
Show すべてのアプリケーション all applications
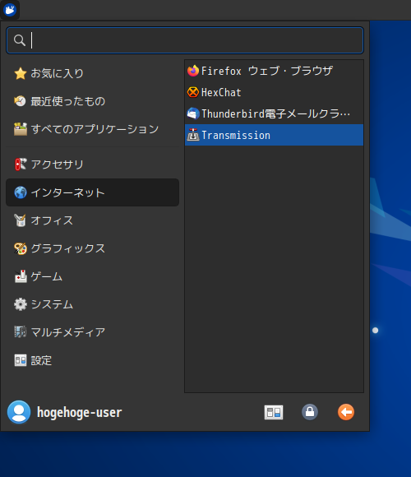[x=92, y=129]
